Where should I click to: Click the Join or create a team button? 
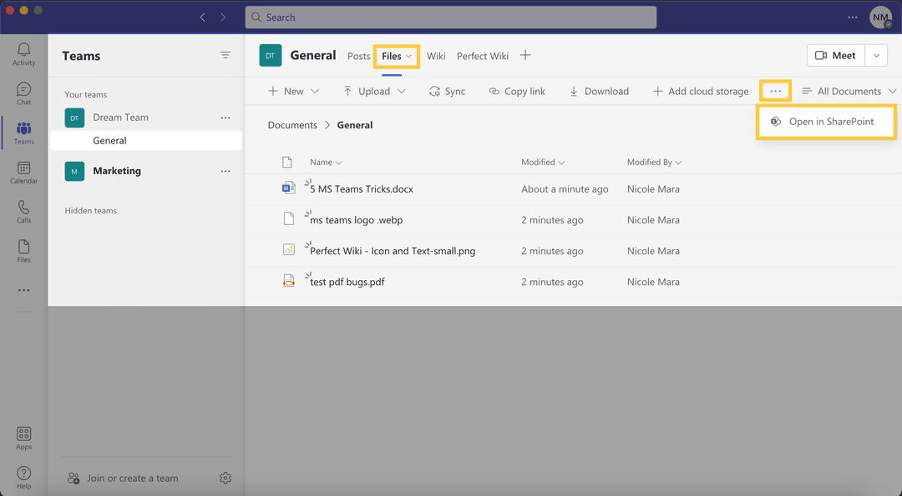point(123,478)
